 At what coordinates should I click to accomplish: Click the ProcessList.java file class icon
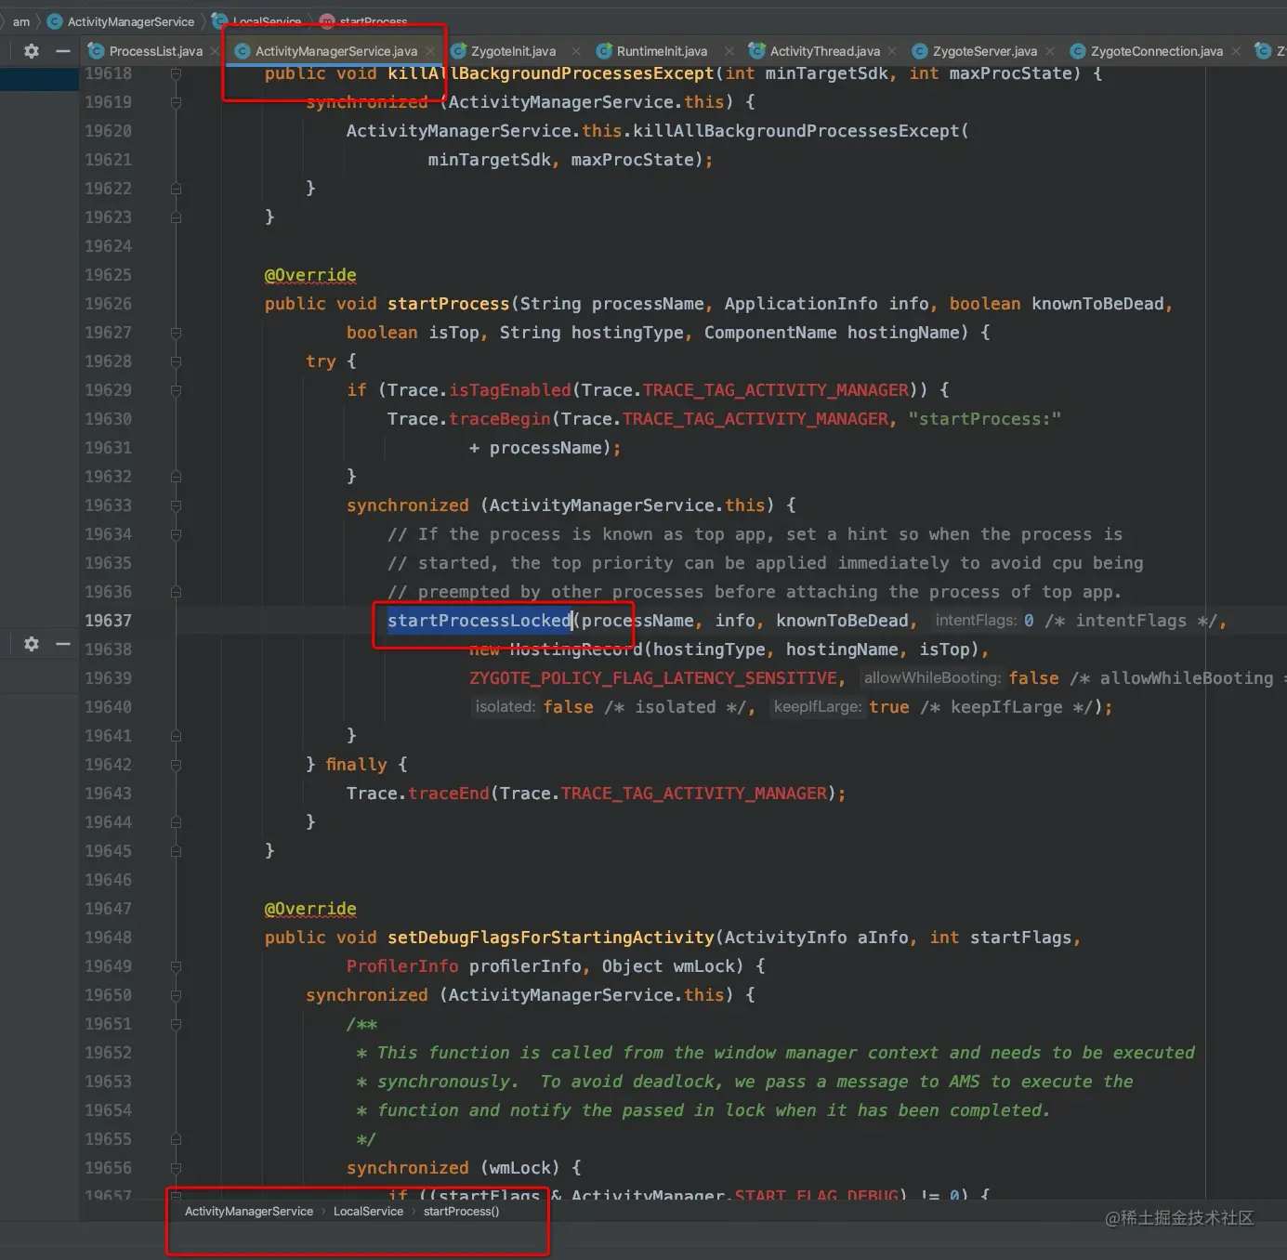[96, 51]
